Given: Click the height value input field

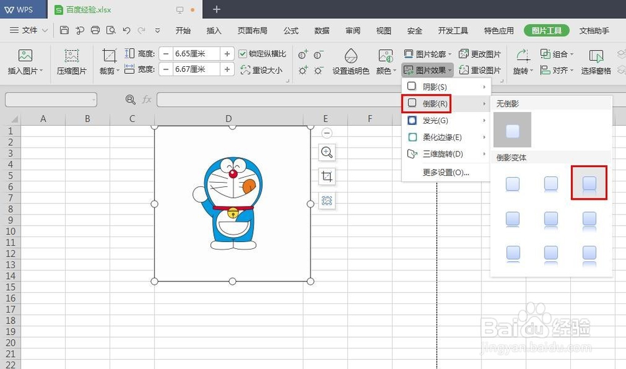Looking at the screenshot, I should tap(196, 53).
